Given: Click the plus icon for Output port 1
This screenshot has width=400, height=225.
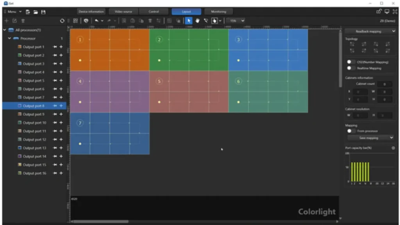Looking at the screenshot, I should pyautogui.click(x=61, y=47).
